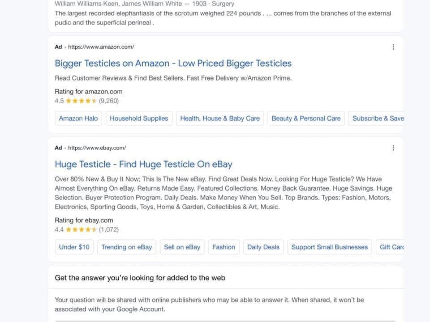This screenshot has width=430, height=322.
Task: Select the Household Supplies chip
Action: coord(139,119)
